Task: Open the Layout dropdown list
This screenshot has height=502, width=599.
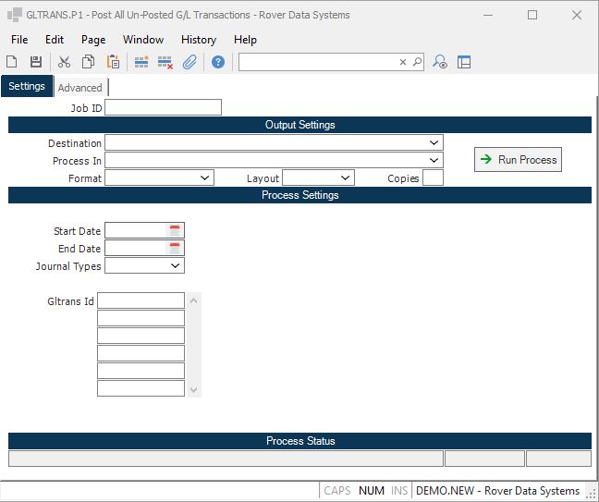Action: (345, 178)
